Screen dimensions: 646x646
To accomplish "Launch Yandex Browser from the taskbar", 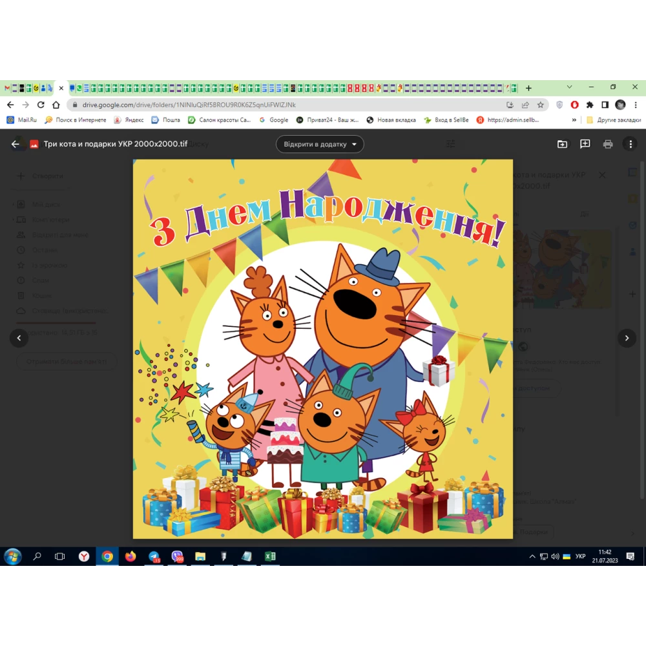I will 84,557.
